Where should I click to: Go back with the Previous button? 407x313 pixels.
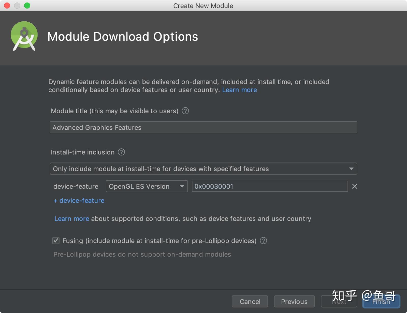(x=294, y=301)
